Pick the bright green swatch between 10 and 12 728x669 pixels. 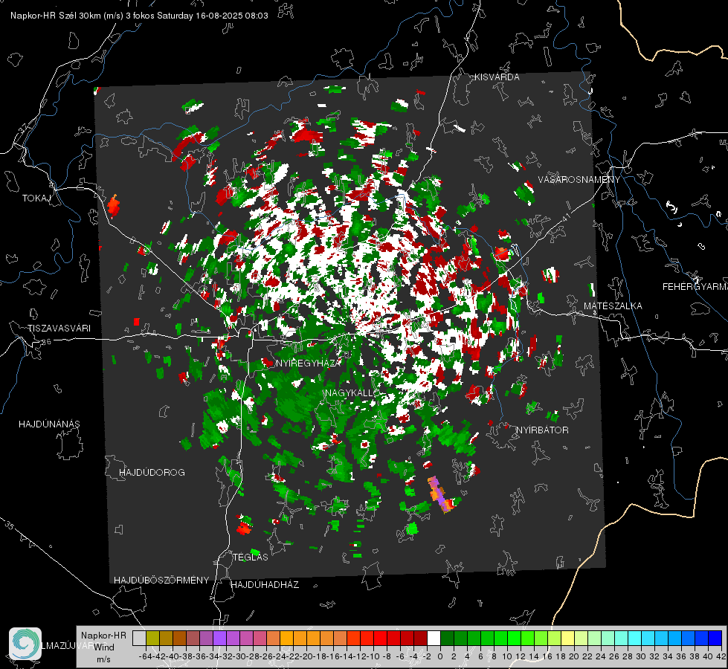click(x=514, y=639)
